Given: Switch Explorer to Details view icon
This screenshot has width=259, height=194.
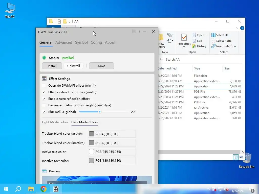Looking at the screenshot, I should click(x=236, y=157).
